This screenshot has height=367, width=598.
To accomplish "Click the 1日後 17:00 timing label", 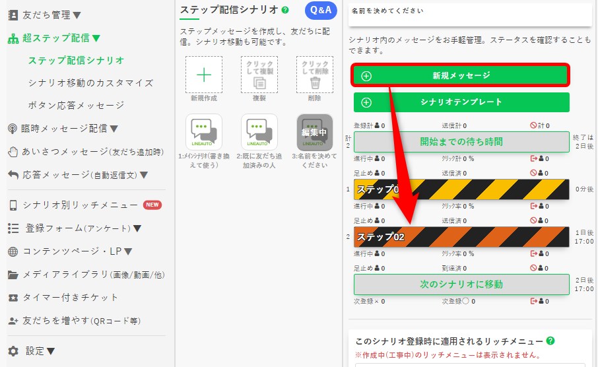I will point(584,237).
